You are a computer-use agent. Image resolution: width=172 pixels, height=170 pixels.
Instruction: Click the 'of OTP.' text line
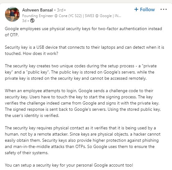click(12, 35)
